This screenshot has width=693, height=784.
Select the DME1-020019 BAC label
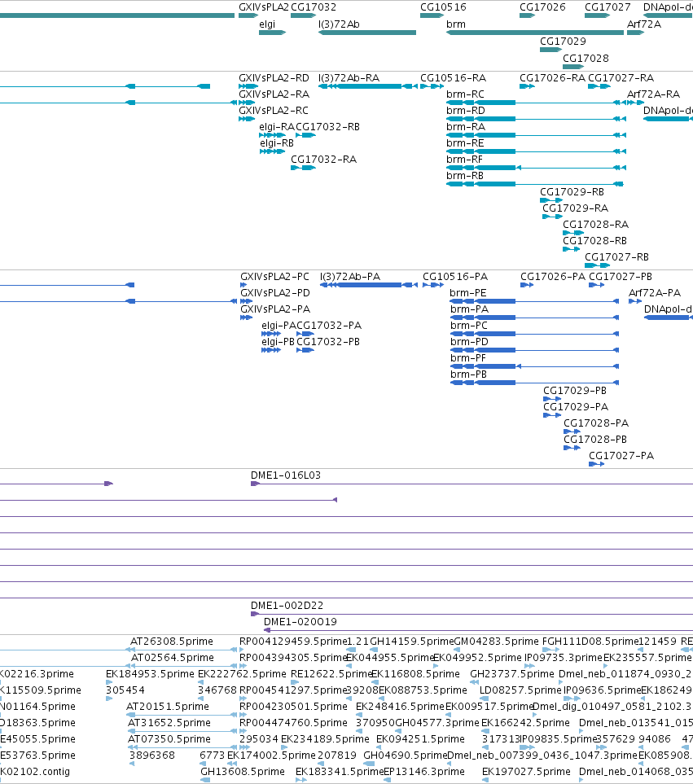point(300,621)
